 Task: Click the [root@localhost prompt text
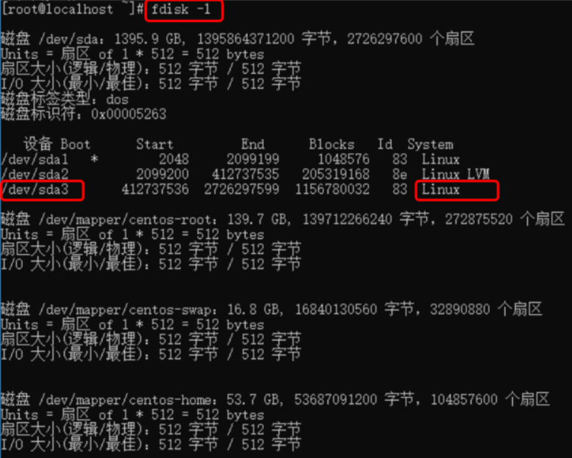(x=58, y=9)
